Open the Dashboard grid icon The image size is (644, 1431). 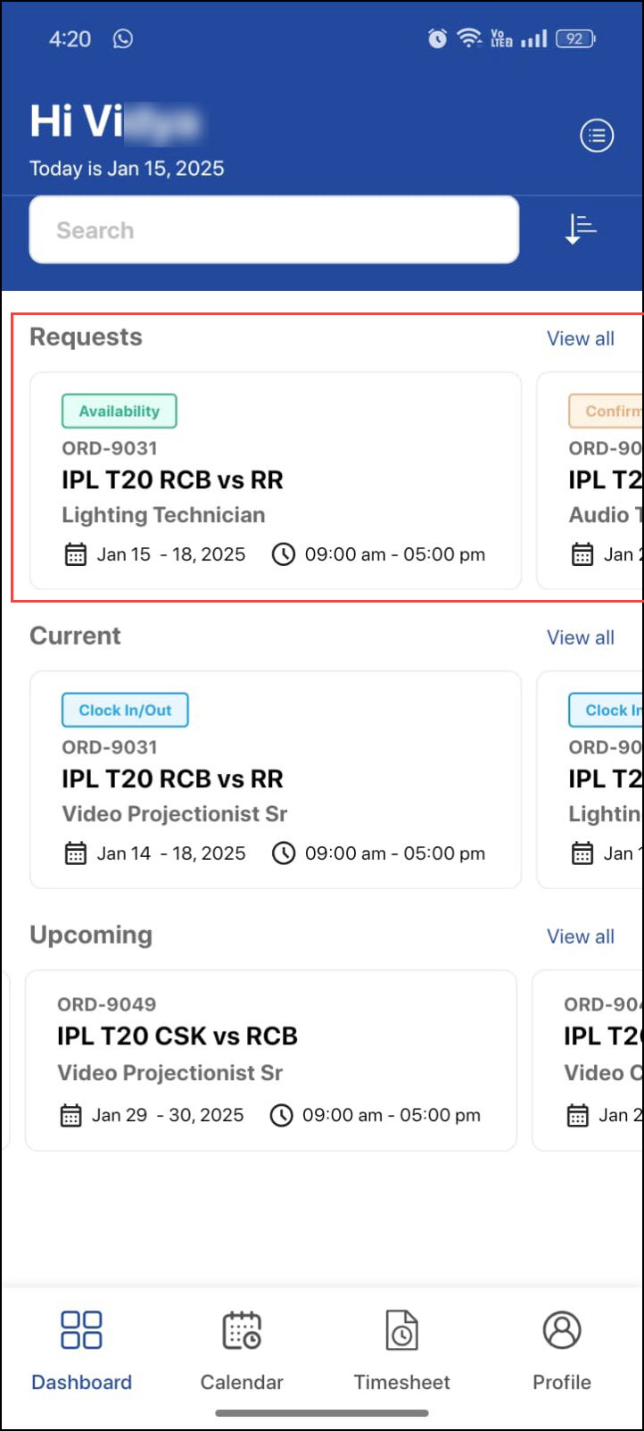[81, 1329]
